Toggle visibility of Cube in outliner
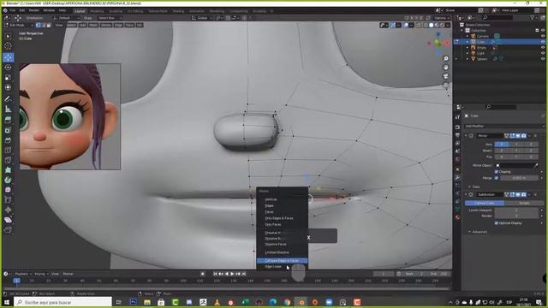This screenshot has width=548, height=308. 543,42
